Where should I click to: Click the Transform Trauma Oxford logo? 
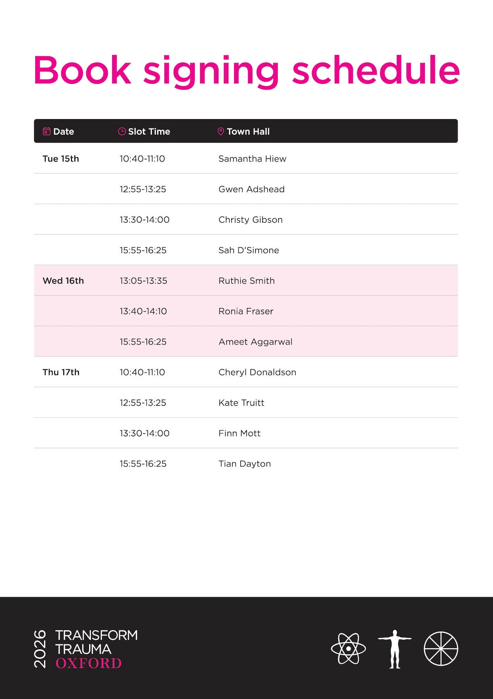tap(85, 649)
